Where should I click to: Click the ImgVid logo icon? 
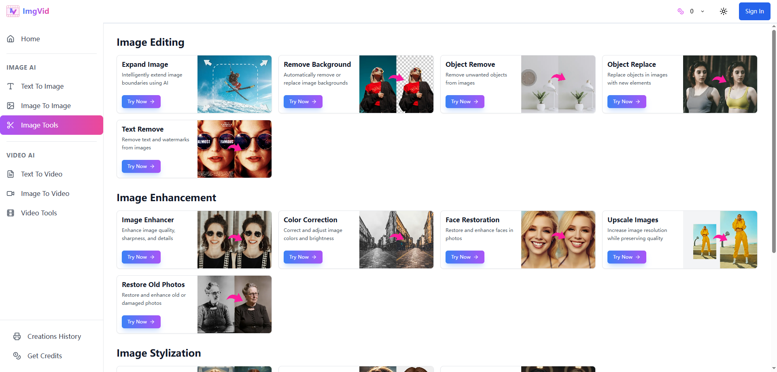pyautogui.click(x=12, y=11)
